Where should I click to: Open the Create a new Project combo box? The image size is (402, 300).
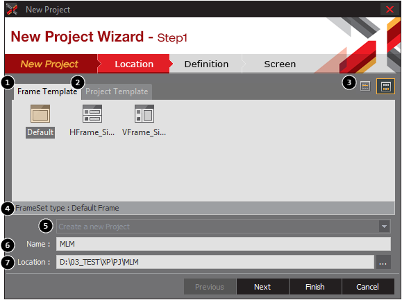coord(224,227)
